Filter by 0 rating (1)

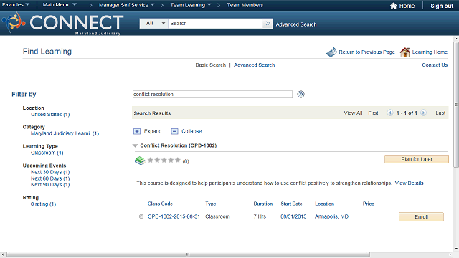[43, 204]
